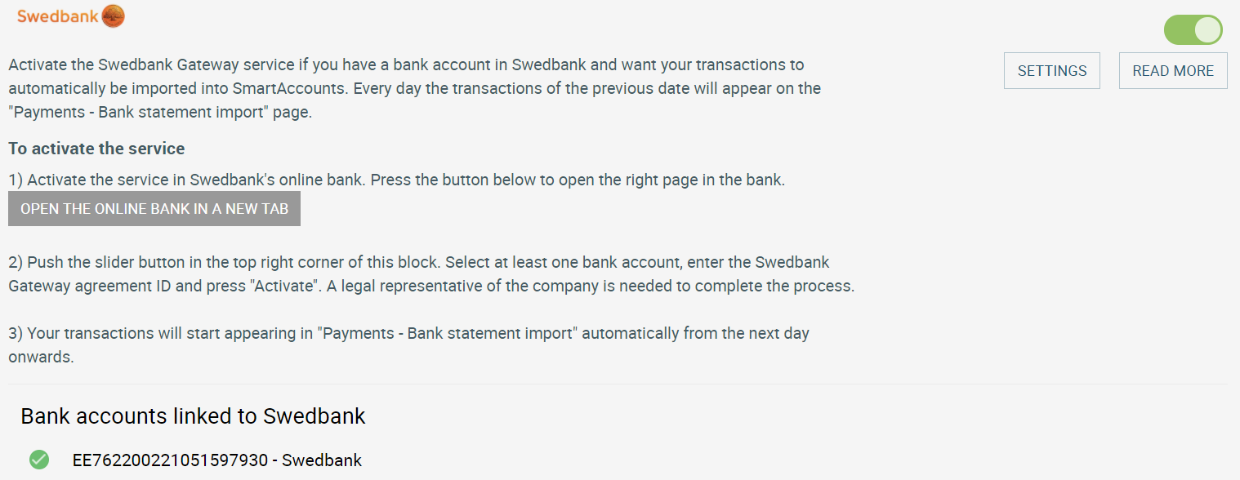Open the Swedbank Gateway SETTINGS
1240x480 pixels.
(1052, 71)
